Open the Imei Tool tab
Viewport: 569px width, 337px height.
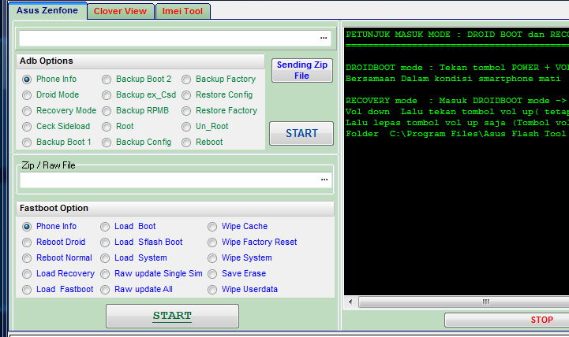tap(182, 11)
